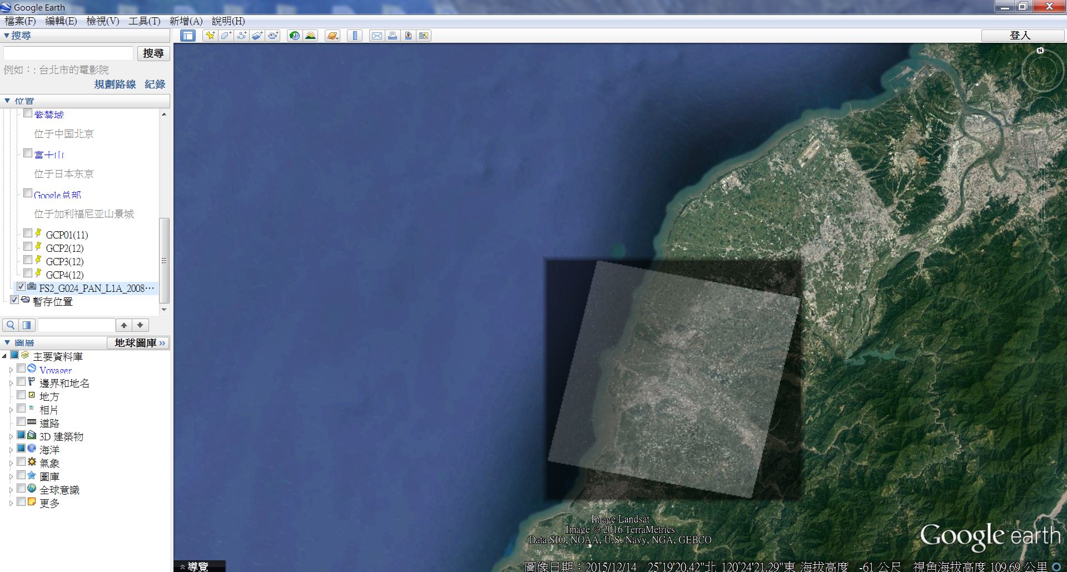Open the planet switcher (Saturn icon)
Viewport: 1067px width, 572px height.
332,36
